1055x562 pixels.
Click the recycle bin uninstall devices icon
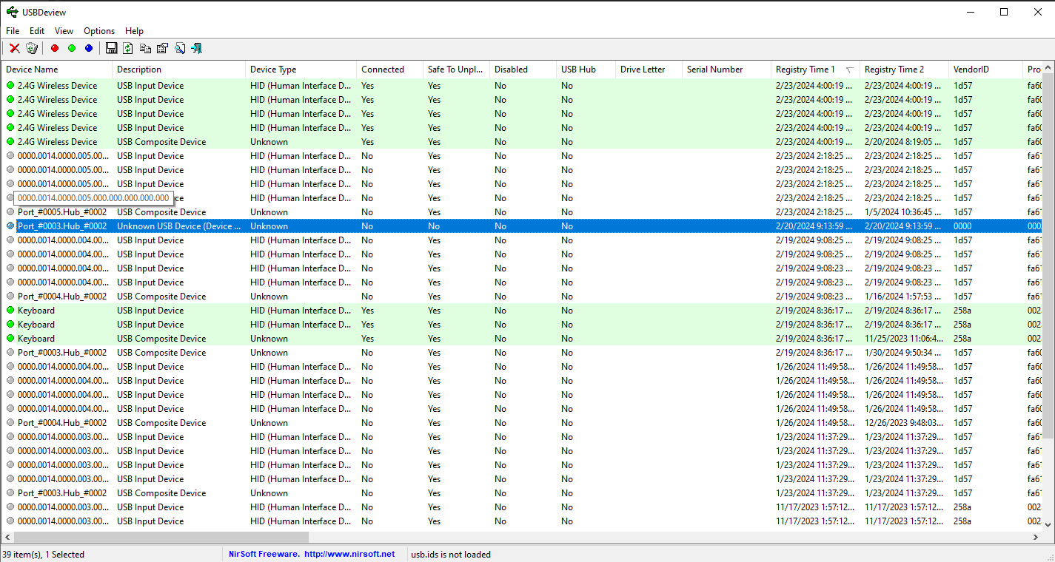click(31, 48)
